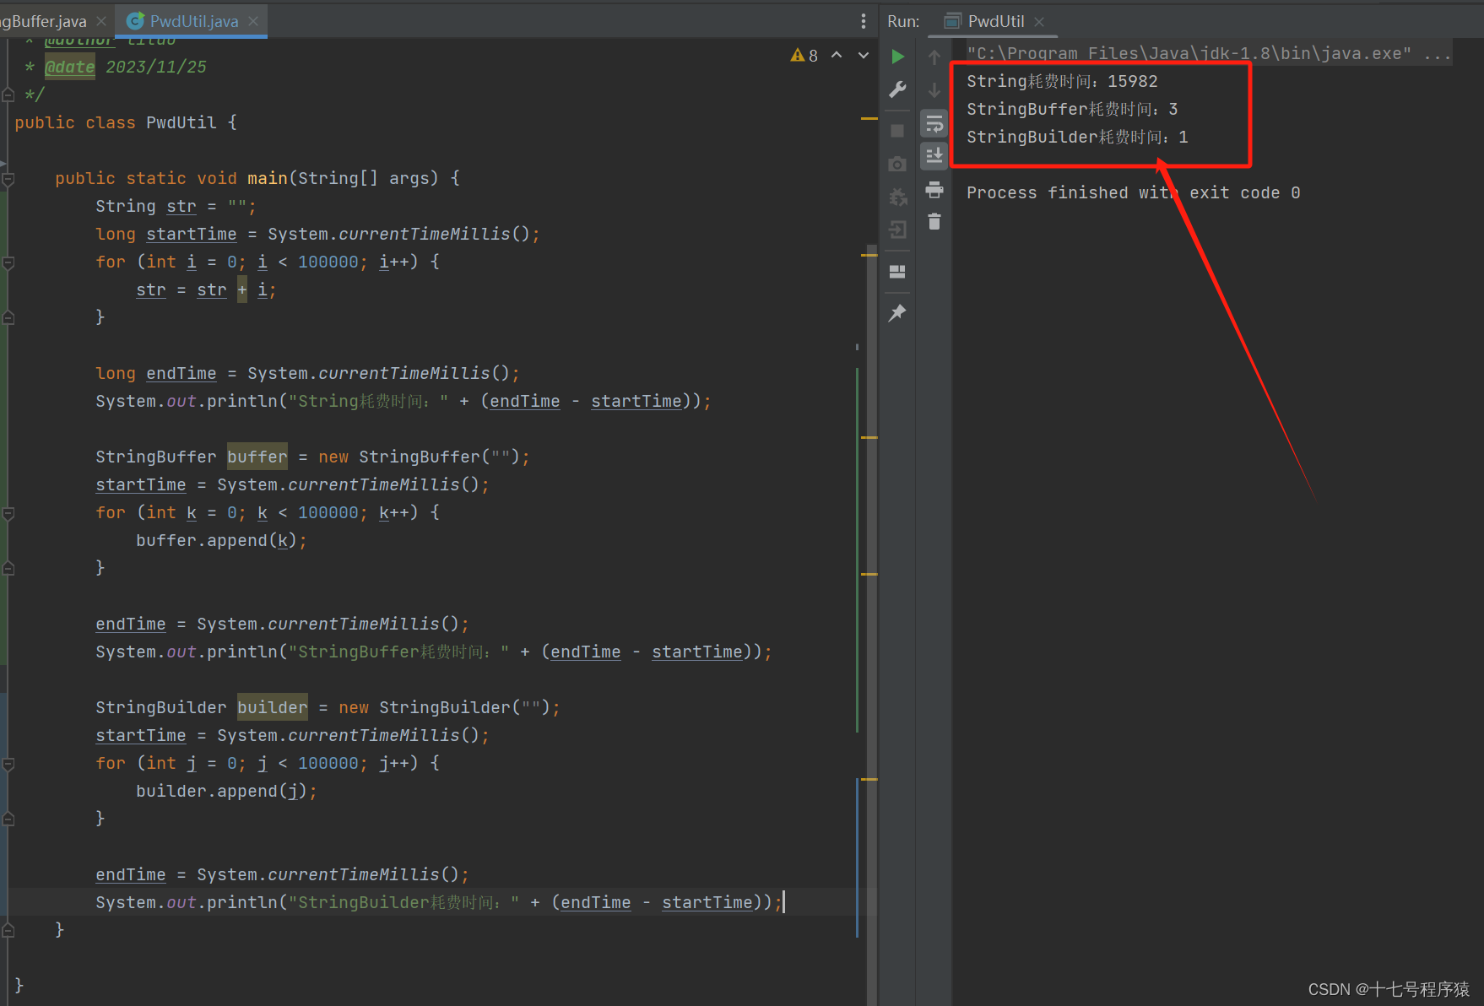Click fold end marker after str loop

[8, 317]
